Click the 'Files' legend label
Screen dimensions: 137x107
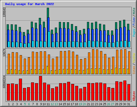click(x=134, y=21)
